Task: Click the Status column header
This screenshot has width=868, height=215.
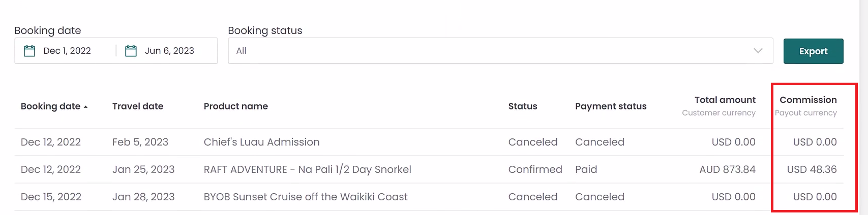Action: point(523,106)
